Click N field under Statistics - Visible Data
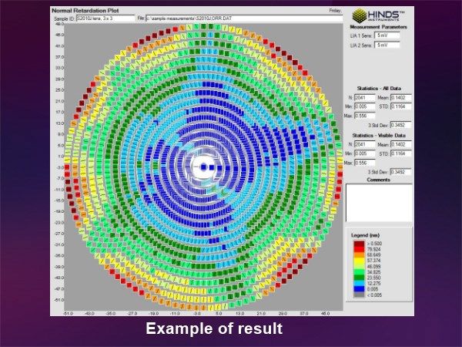462x347 pixels. 365,143
